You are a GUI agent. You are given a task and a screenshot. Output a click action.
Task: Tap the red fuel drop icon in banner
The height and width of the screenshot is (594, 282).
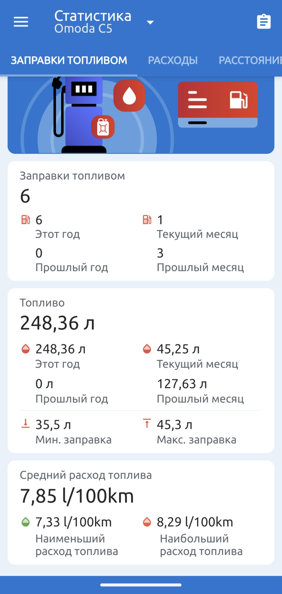[129, 96]
